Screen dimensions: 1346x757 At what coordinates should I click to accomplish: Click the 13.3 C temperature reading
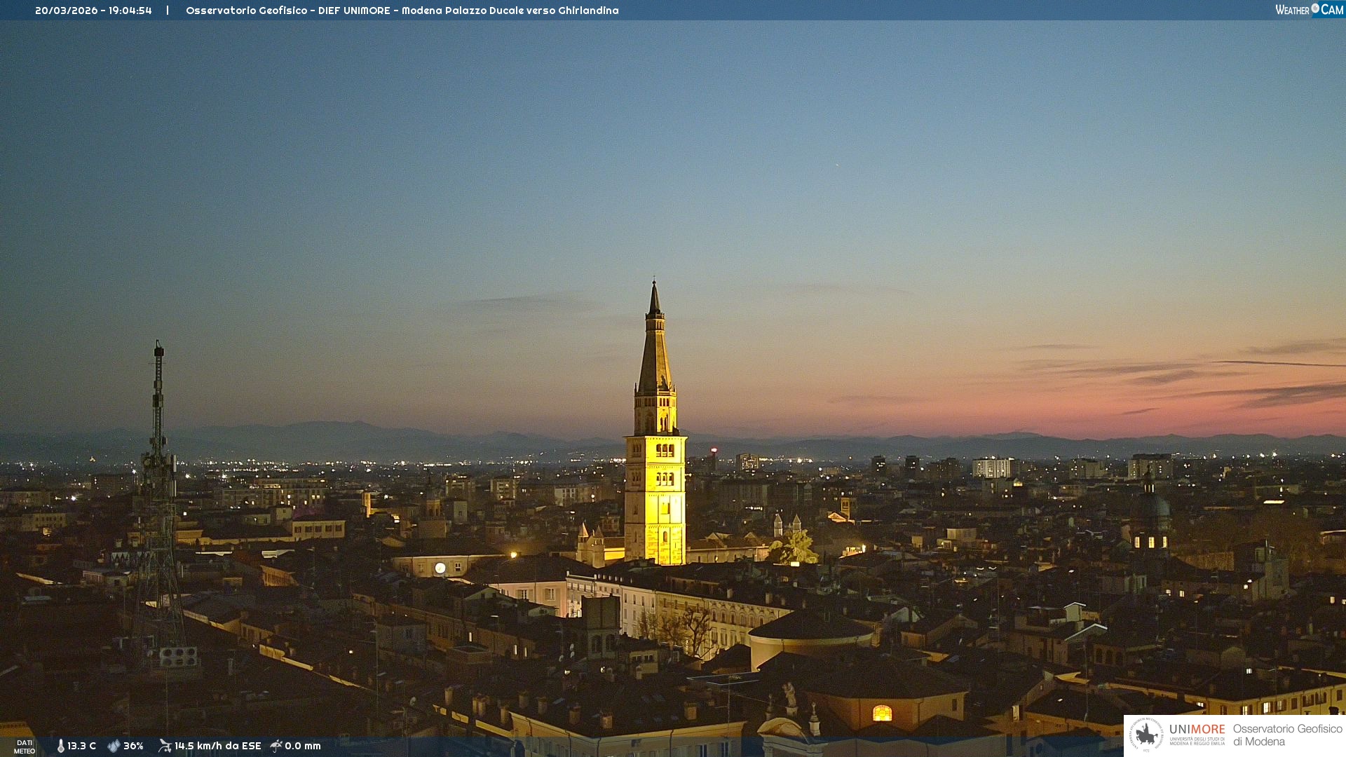click(x=82, y=746)
